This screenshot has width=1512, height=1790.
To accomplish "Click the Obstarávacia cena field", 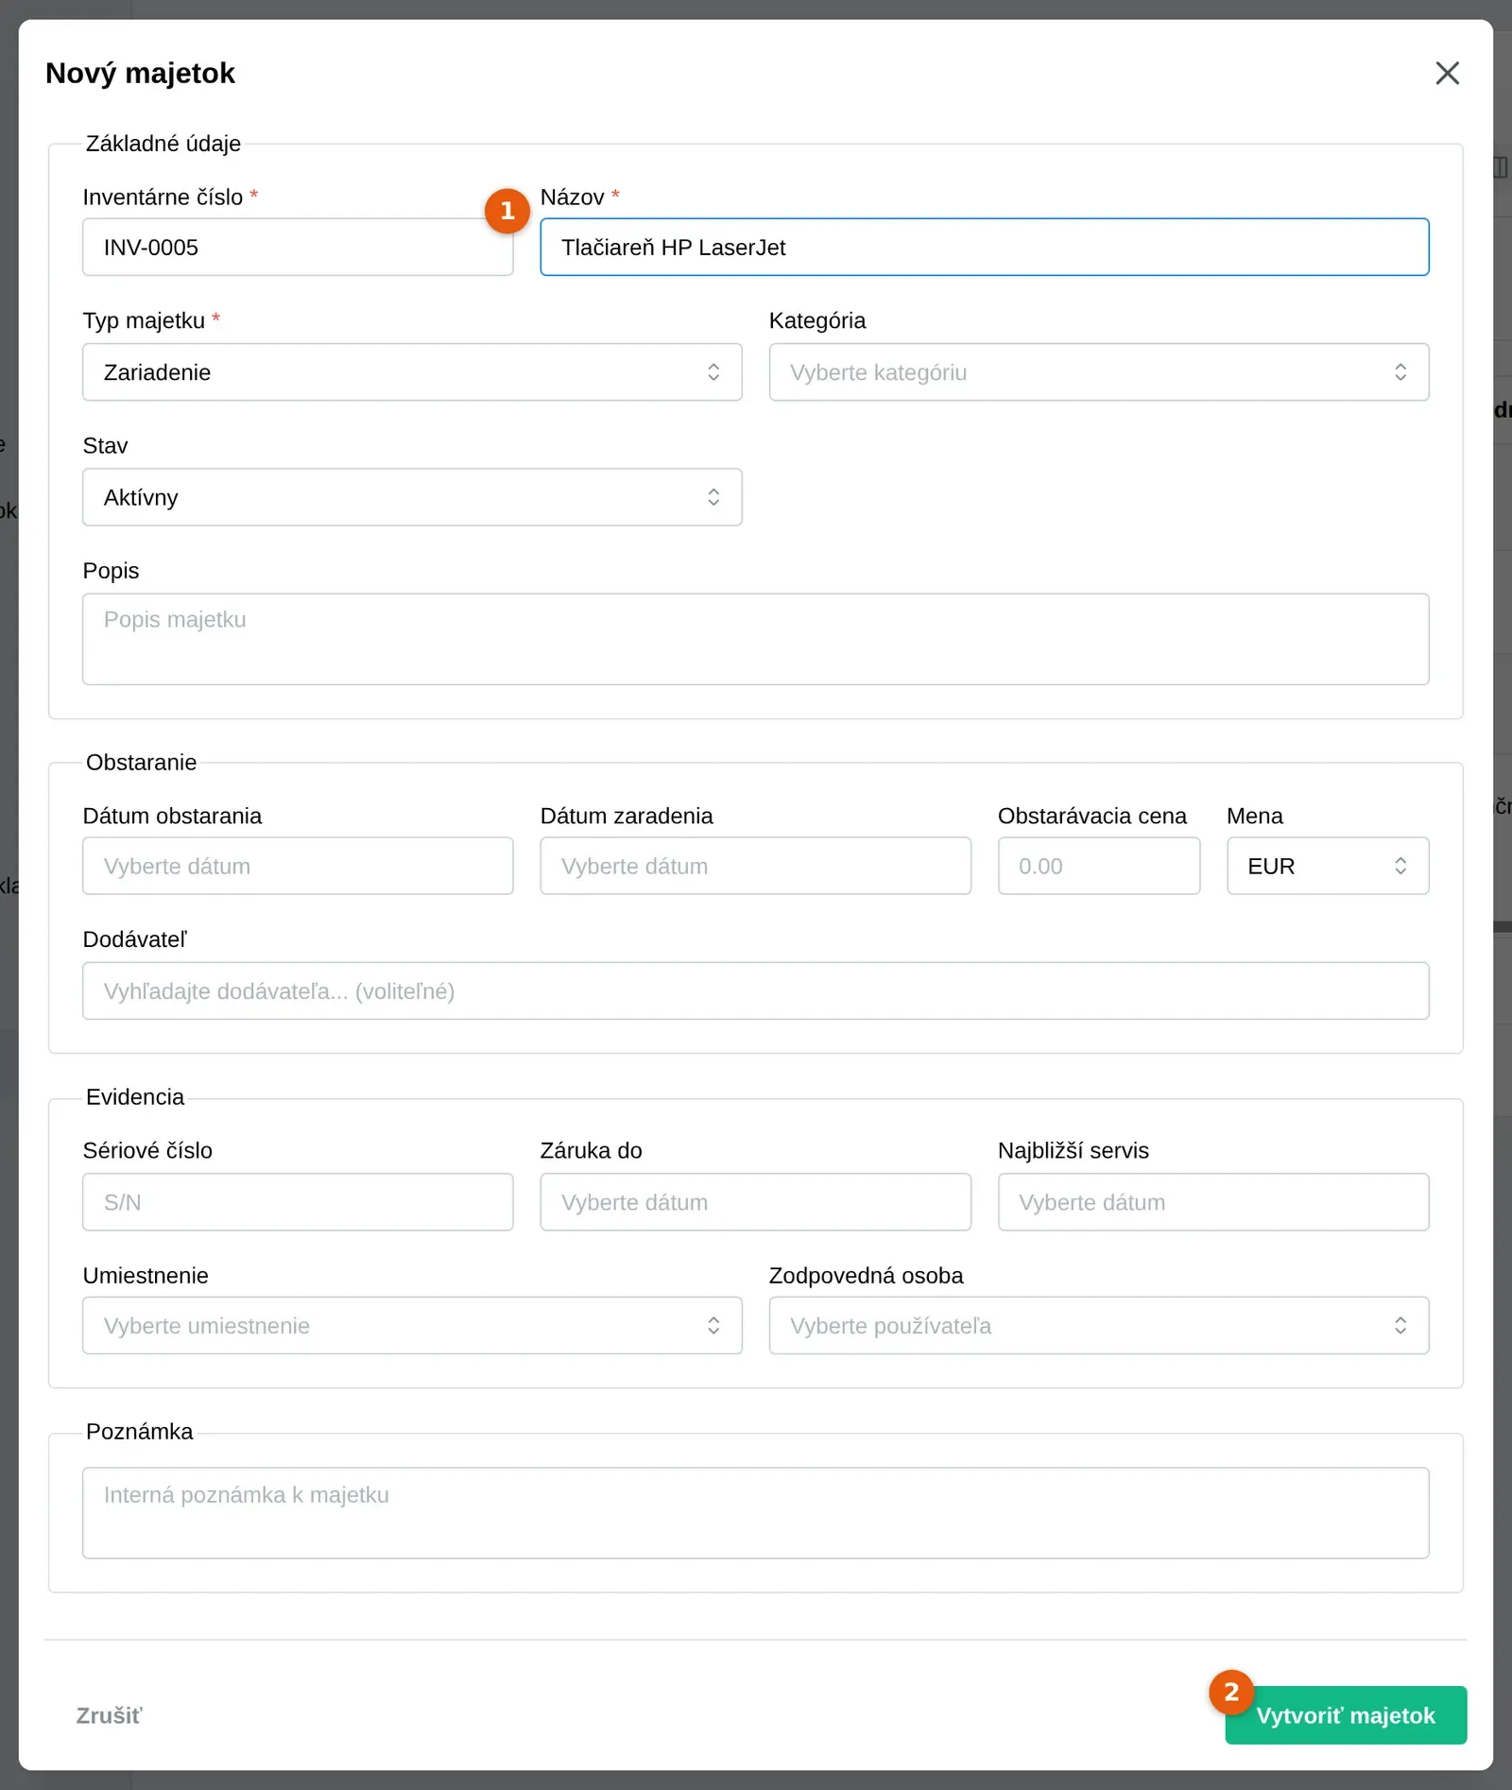I will coord(1099,866).
